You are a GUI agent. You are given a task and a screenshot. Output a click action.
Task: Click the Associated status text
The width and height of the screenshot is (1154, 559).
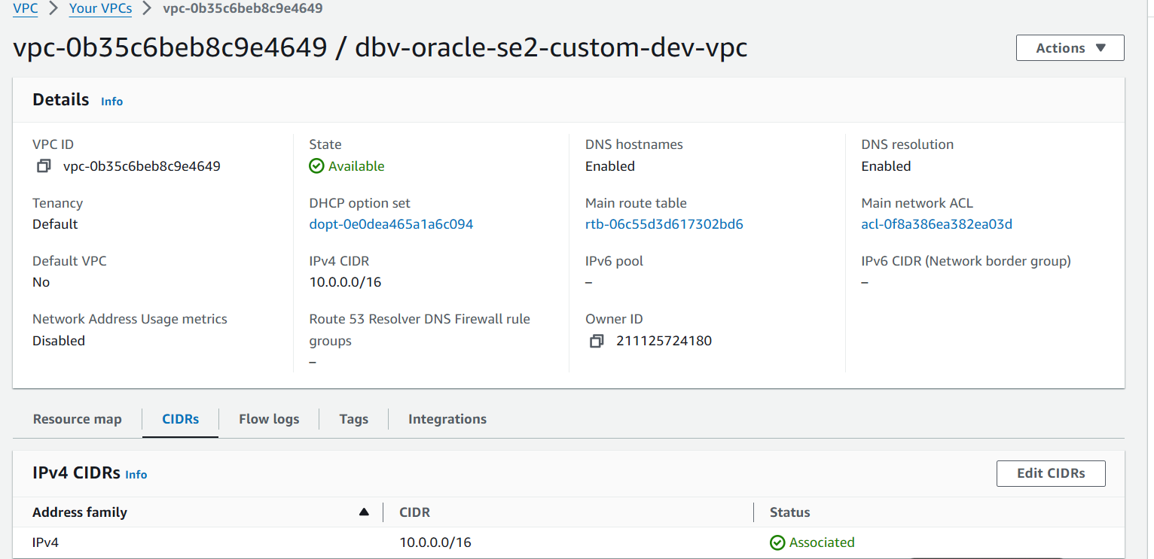[x=822, y=542]
